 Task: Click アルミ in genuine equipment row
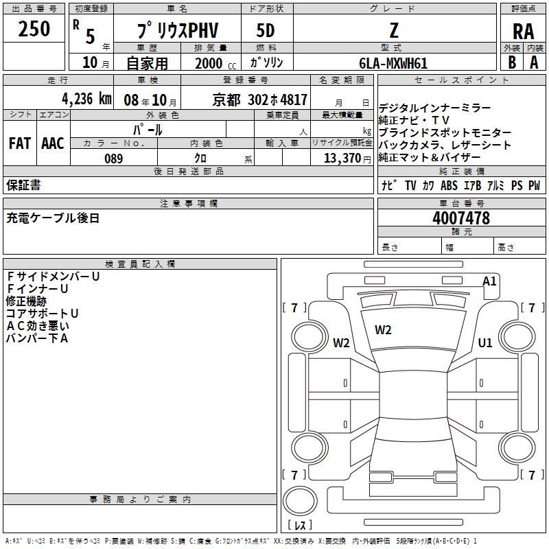click(495, 185)
